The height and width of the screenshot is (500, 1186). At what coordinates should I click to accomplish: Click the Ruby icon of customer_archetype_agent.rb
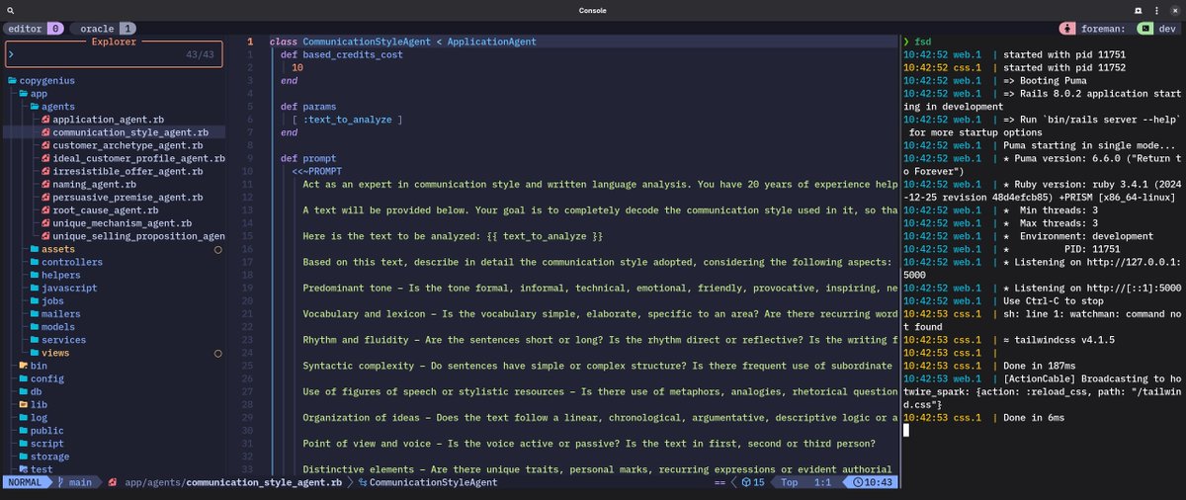click(x=45, y=145)
